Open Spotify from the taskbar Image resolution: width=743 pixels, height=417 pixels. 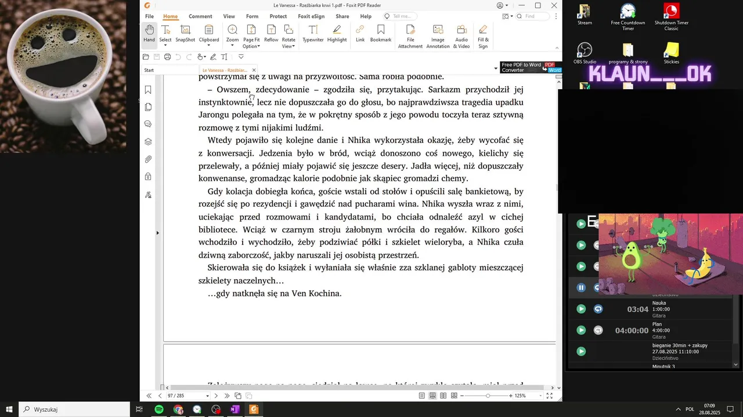[159, 409]
